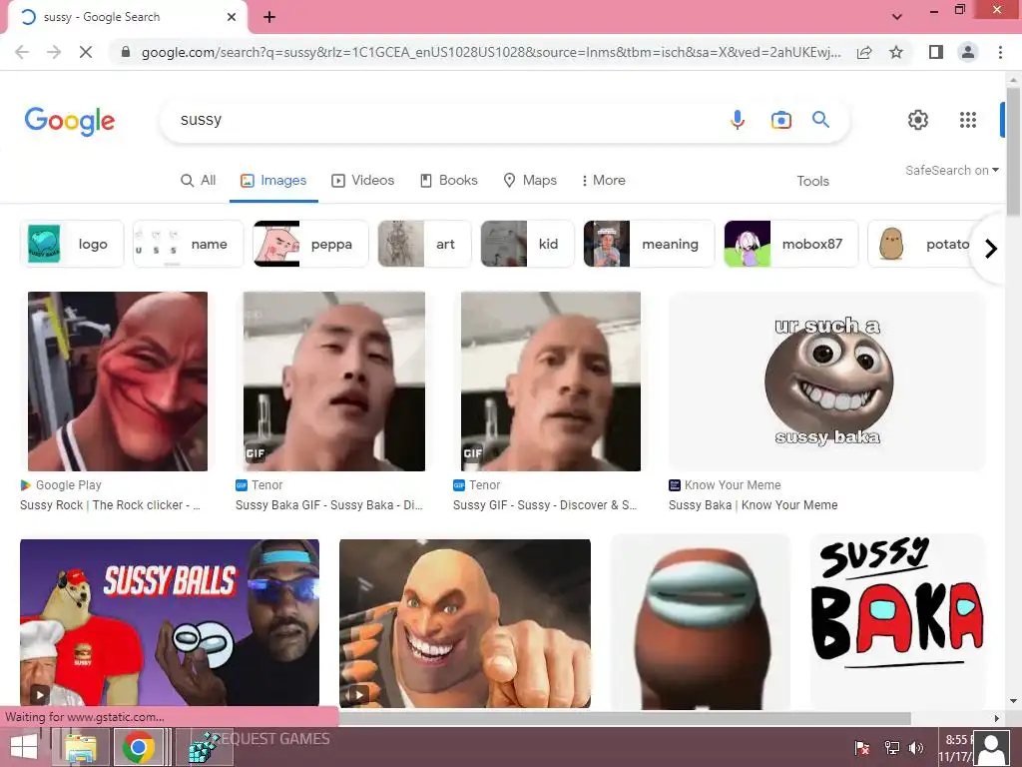Click the voice search microphone icon
This screenshot has width=1022, height=767.
pos(738,120)
